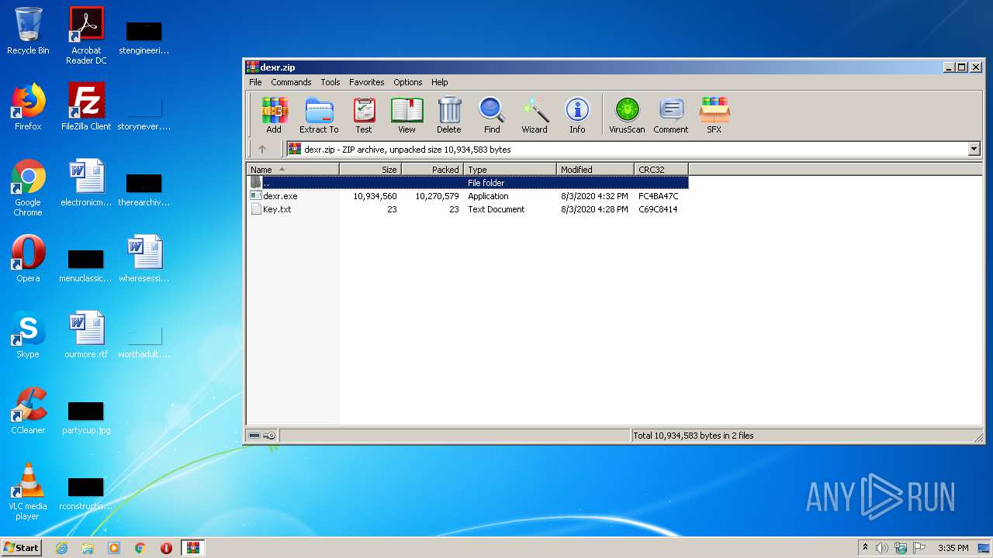
Task: Open the Commands menu
Action: click(x=291, y=82)
